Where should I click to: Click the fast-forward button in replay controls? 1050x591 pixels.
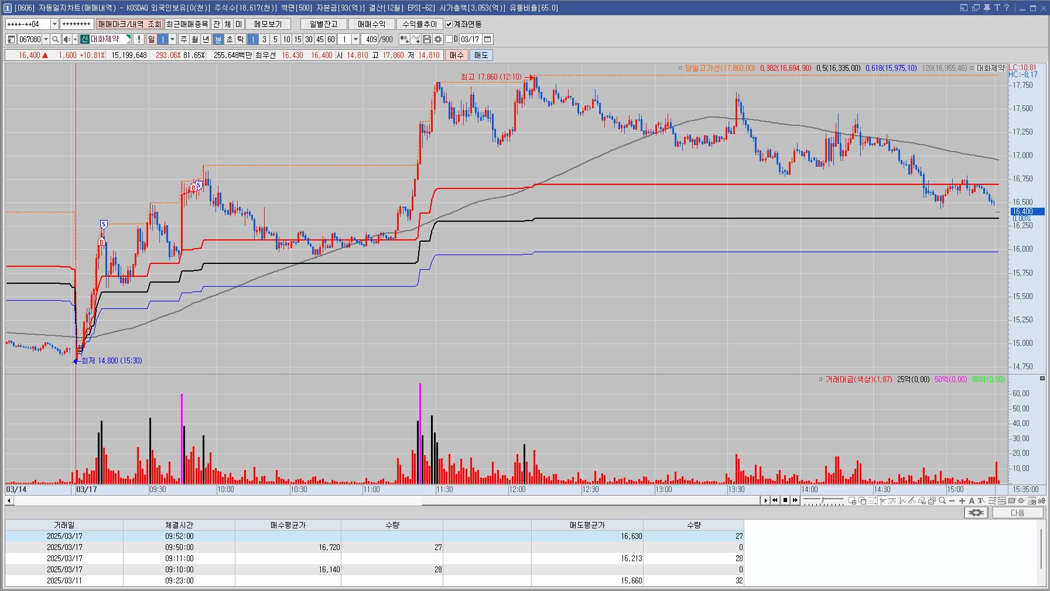coord(795,500)
